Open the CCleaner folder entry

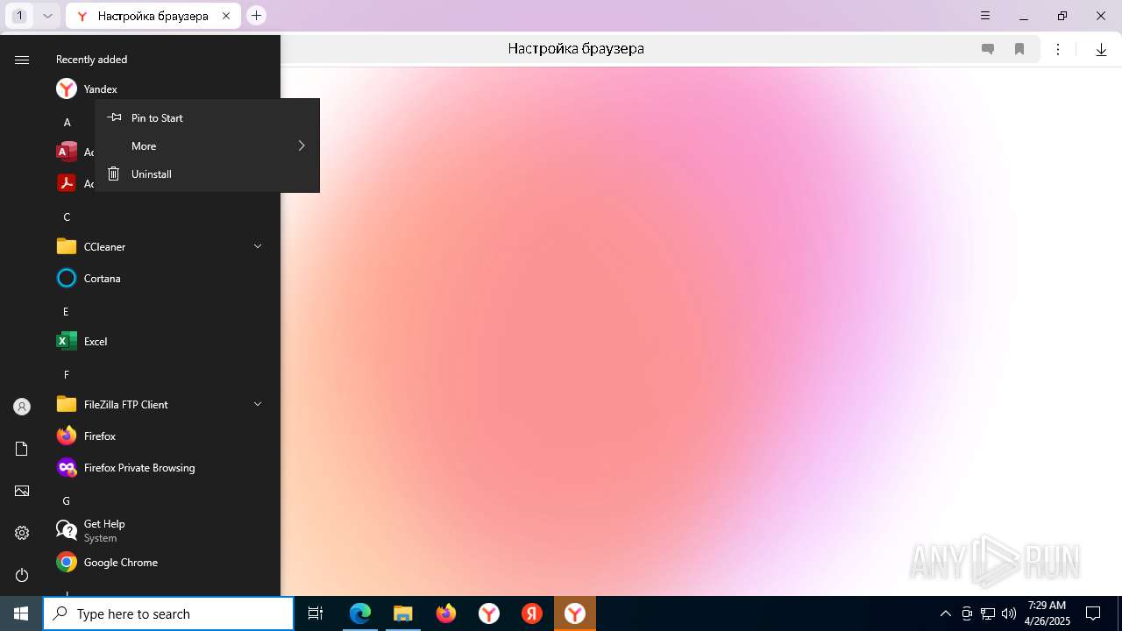click(161, 246)
